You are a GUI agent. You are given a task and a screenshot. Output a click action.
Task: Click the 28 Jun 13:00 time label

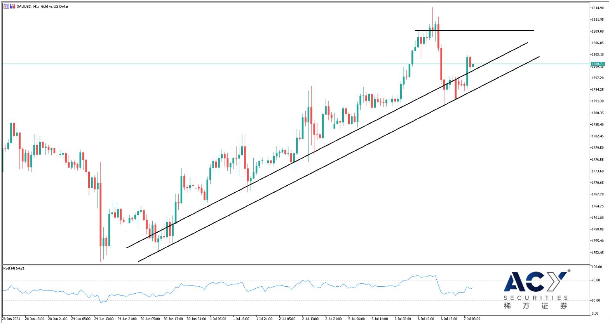[35, 319]
